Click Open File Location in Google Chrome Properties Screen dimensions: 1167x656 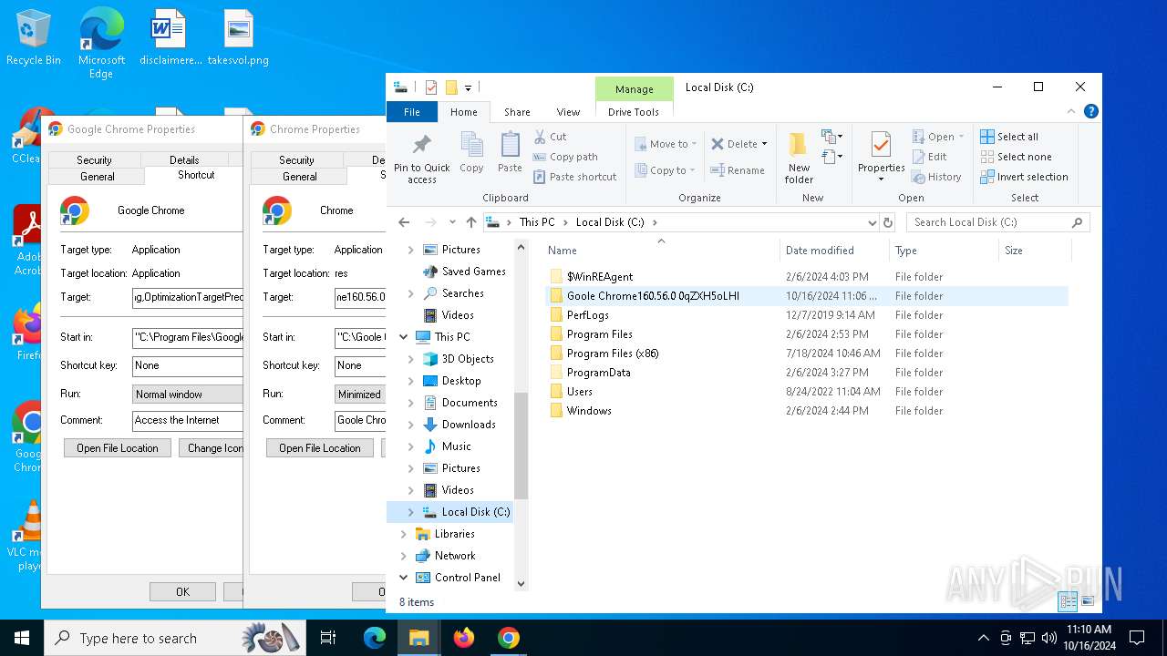[x=118, y=448]
